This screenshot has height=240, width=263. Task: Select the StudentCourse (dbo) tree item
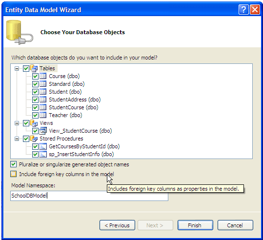(x=74, y=107)
